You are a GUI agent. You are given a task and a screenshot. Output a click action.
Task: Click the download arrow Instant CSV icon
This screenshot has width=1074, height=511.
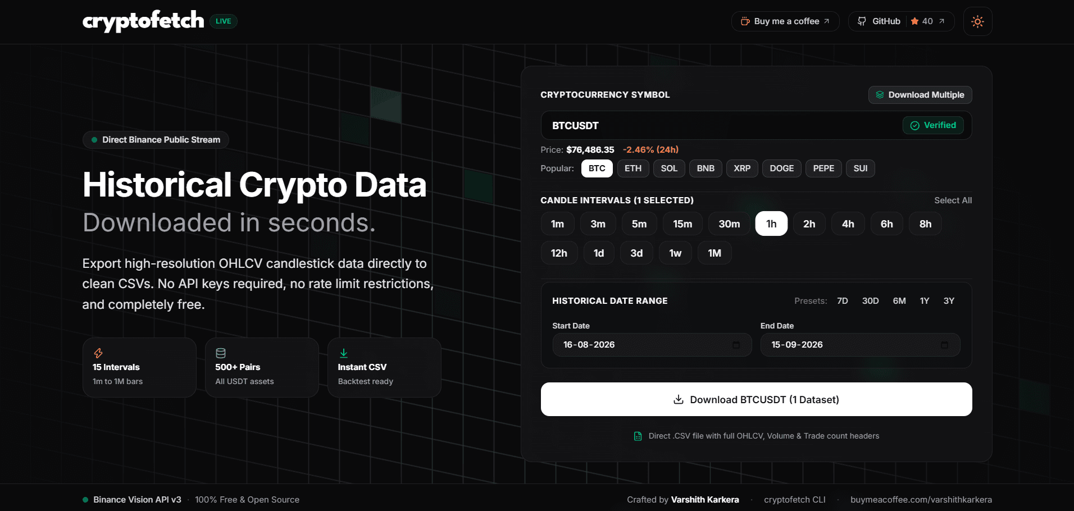tap(344, 353)
